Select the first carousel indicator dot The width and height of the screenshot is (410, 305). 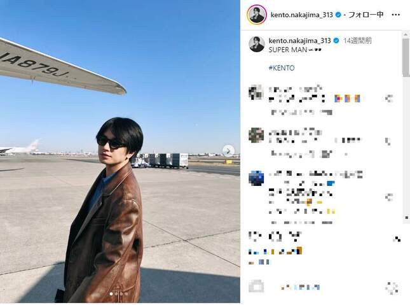(111, 294)
